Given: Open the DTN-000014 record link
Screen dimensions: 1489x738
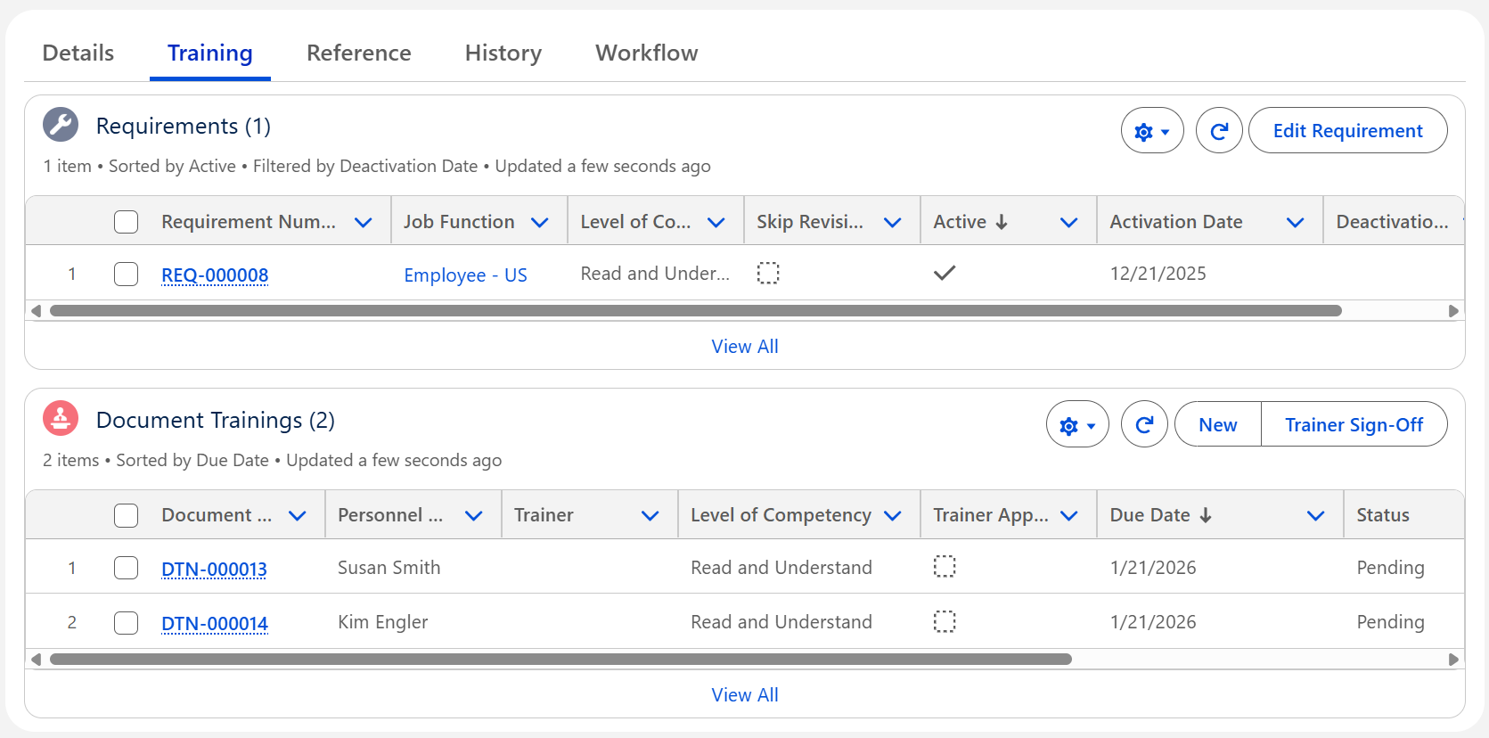Looking at the screenshot, I should coord(215,623).
